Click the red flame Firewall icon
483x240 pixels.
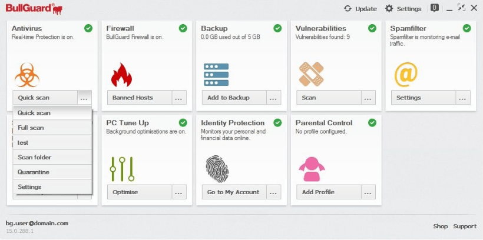tap(121, 75)
